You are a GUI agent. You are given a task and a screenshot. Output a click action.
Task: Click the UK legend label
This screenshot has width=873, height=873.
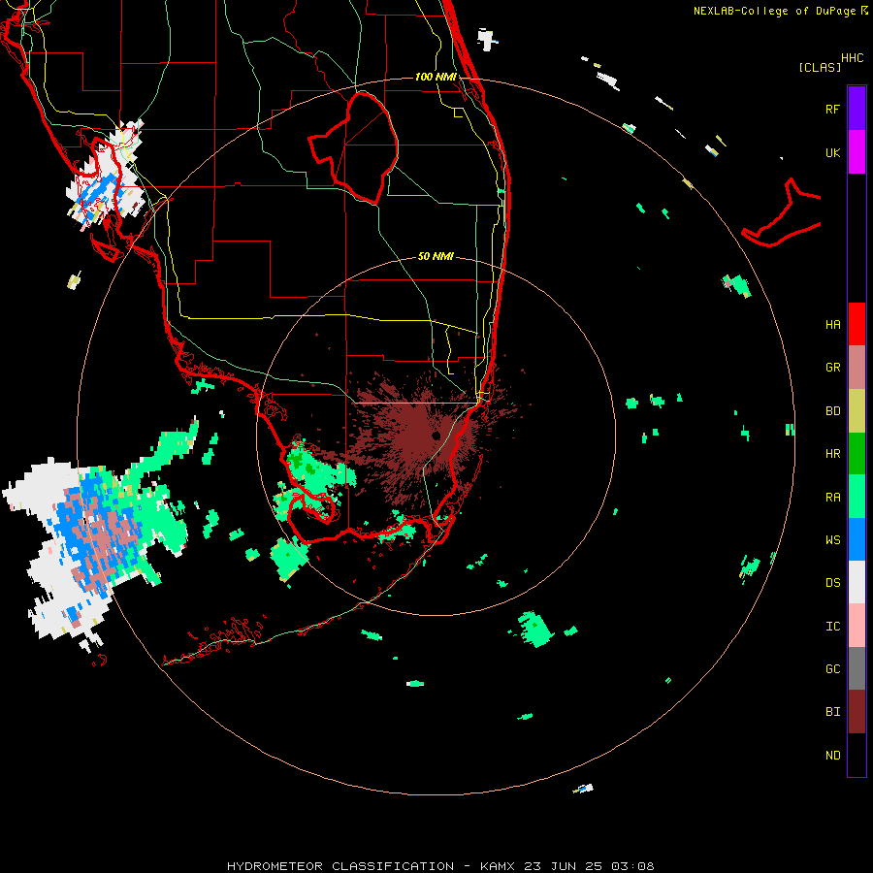click(832, 152)
